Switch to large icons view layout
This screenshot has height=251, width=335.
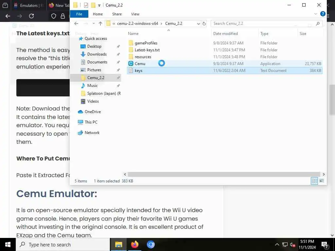322,181
